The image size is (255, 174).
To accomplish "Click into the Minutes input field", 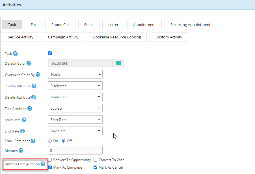I will click(75, 150).
